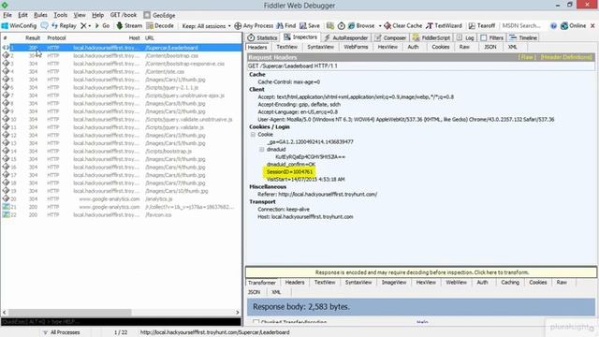This screenshot has width=599, height=337.
Task: Select session 2 /Content/bootstrap.css
Action: point(122,56)
